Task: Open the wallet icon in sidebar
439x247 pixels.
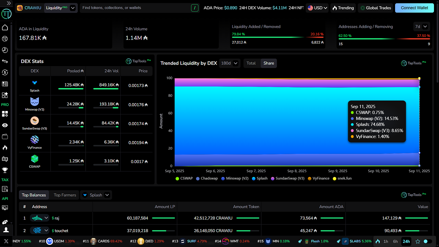Action: tap(5, 136)
